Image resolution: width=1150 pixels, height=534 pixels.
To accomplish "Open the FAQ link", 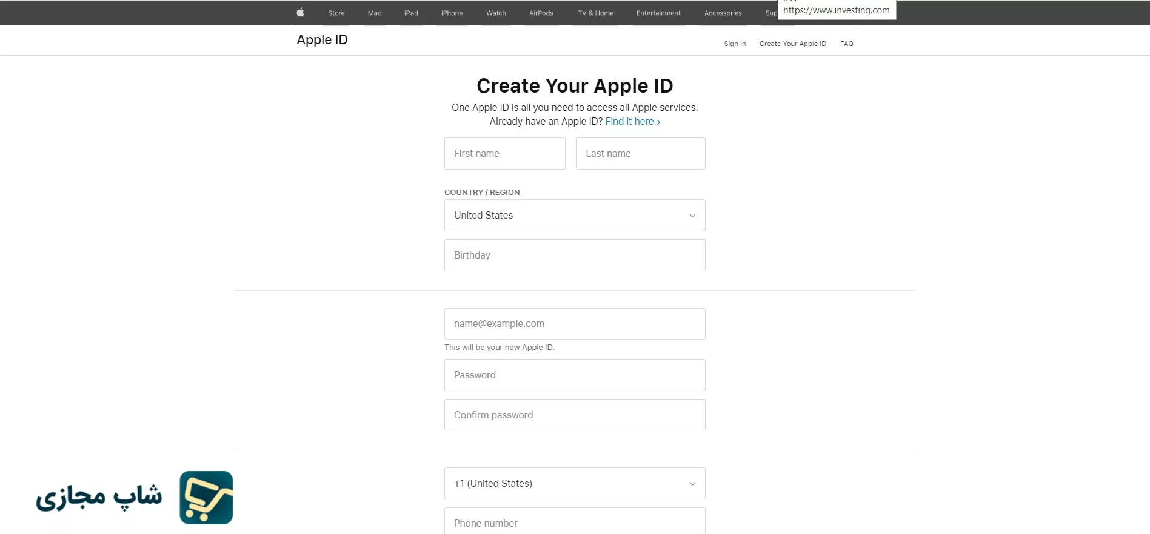I will [846, 44].
